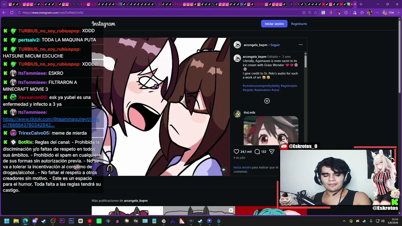402x226 pixels.
Task: Open the Windows Start menu
Action: click(7, 221)
